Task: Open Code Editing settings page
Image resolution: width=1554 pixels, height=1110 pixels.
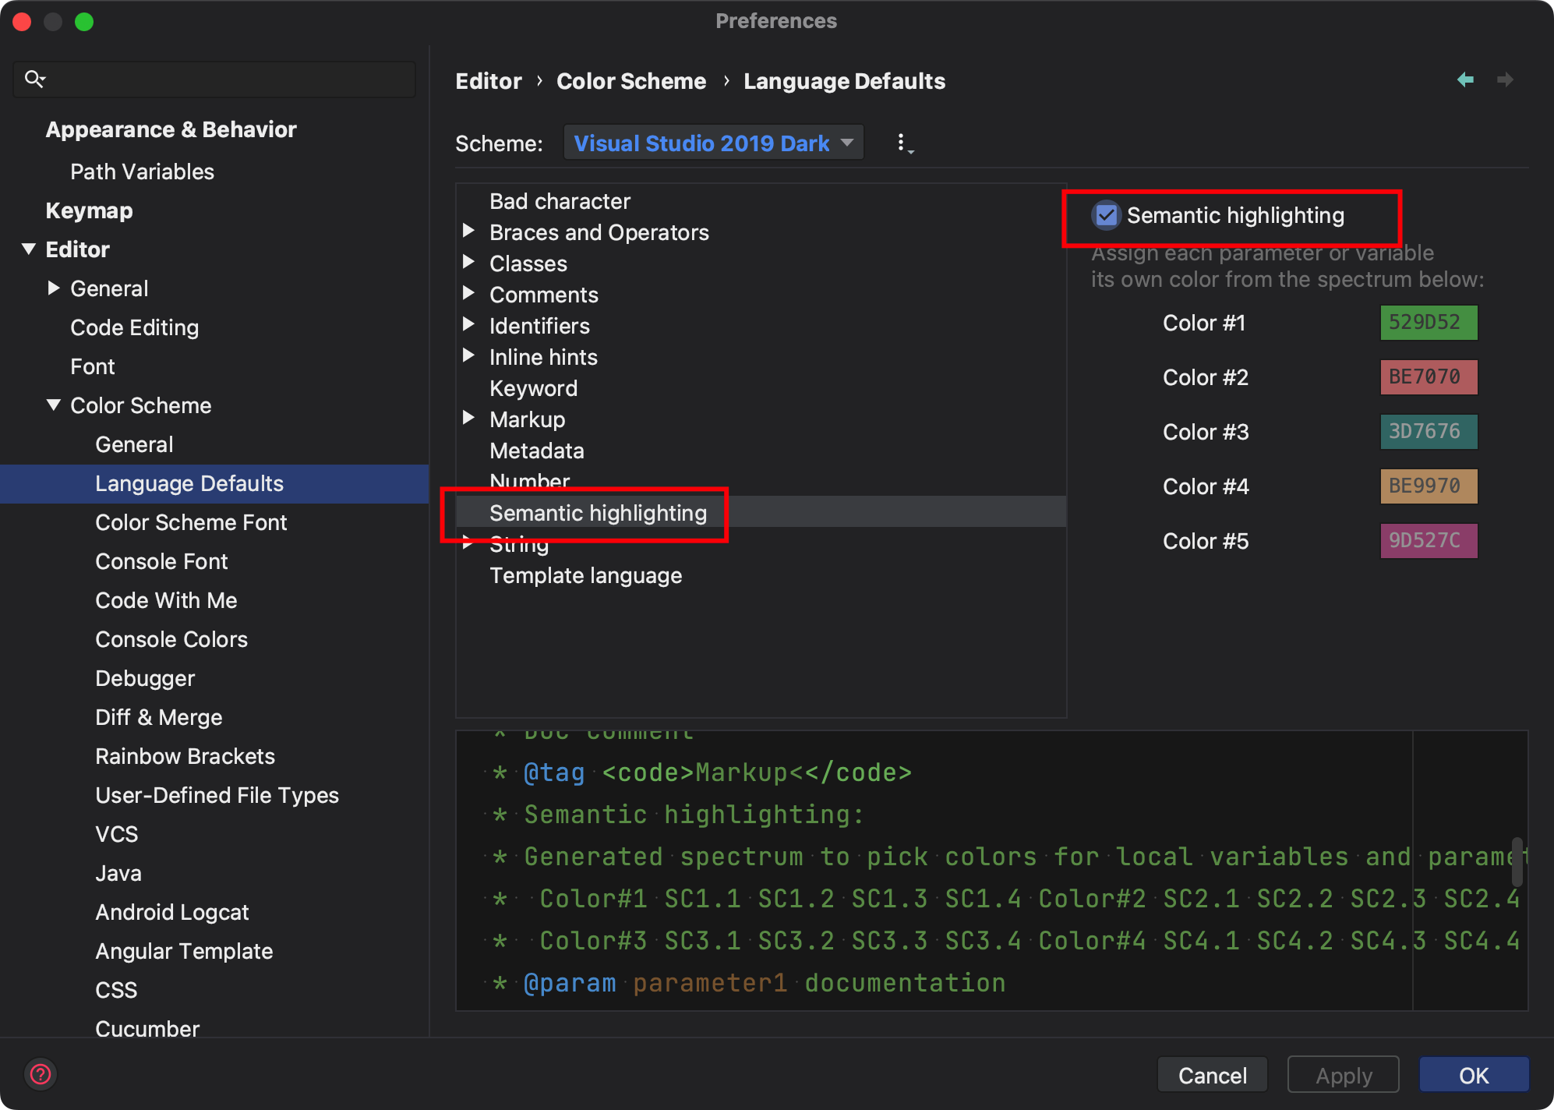Action: 134,327
